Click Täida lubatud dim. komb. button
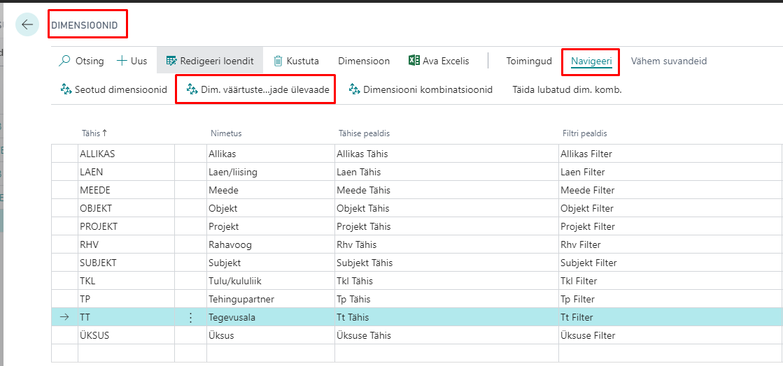This screenshot has height=366, width=783. click(567, 89)
